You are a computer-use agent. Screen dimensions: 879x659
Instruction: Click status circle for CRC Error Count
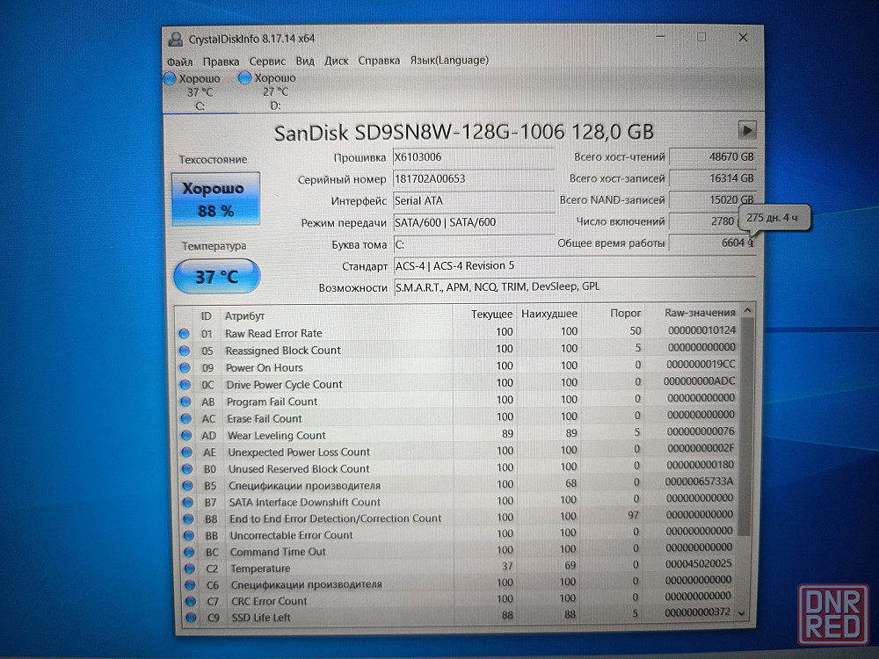pos(191,601)
